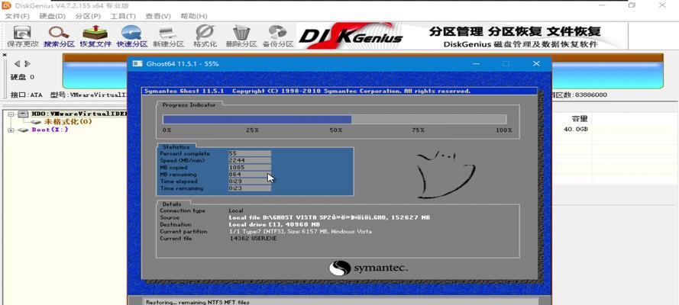Click the Save Changes (保存更改) toolbar icon
The image size is (679, 305).
22,37
